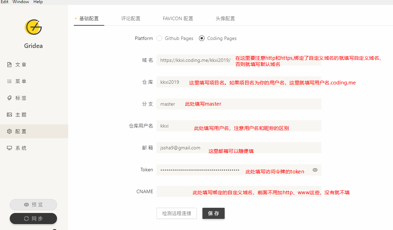Image resolution: width=393 pixels, height=230 pixels.
Task: Click the 同步 sync button
Action: [33, 219]
